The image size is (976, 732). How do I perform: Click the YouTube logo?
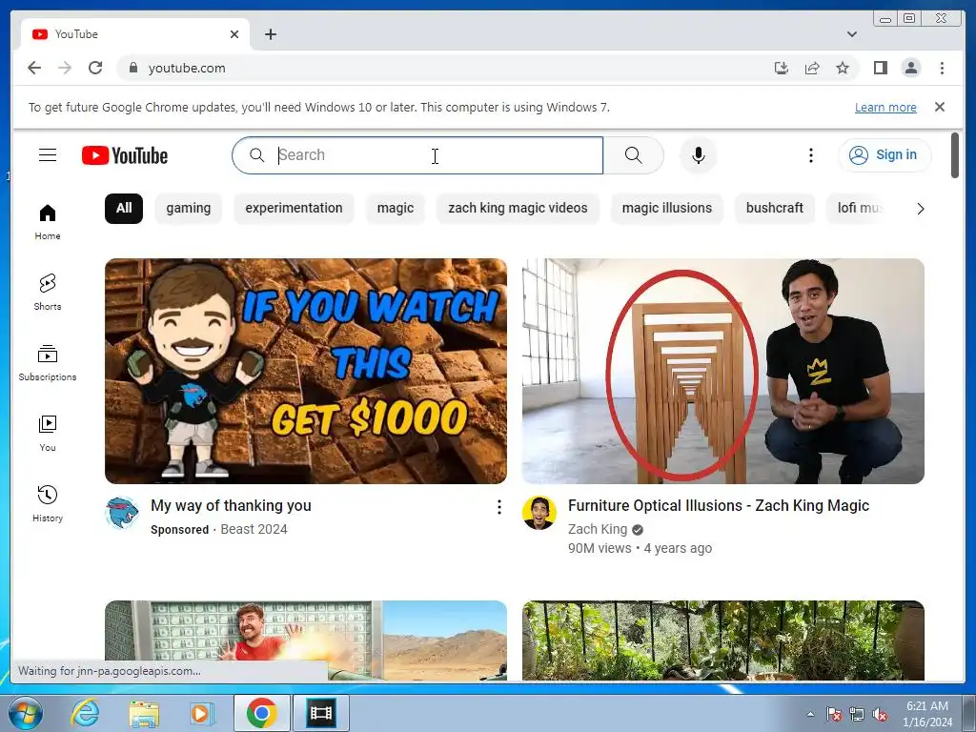(125, 155)
